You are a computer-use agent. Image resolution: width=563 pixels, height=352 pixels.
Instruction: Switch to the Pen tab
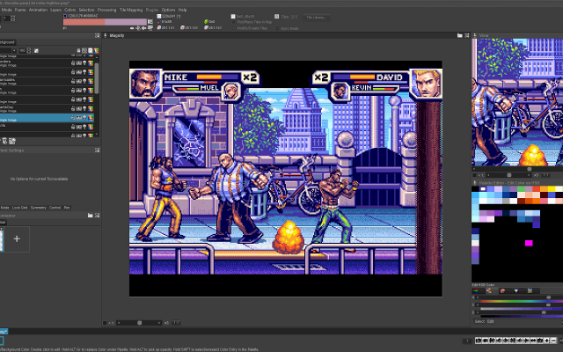[67, 208]
